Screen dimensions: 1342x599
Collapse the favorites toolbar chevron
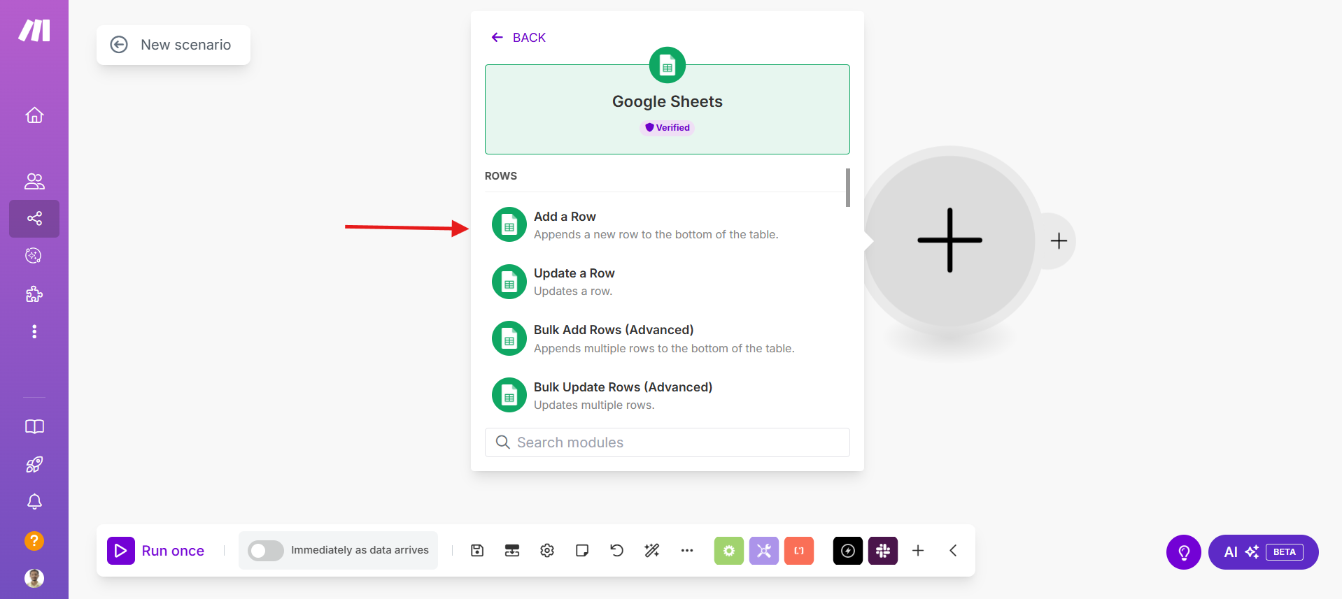(953, 551)
